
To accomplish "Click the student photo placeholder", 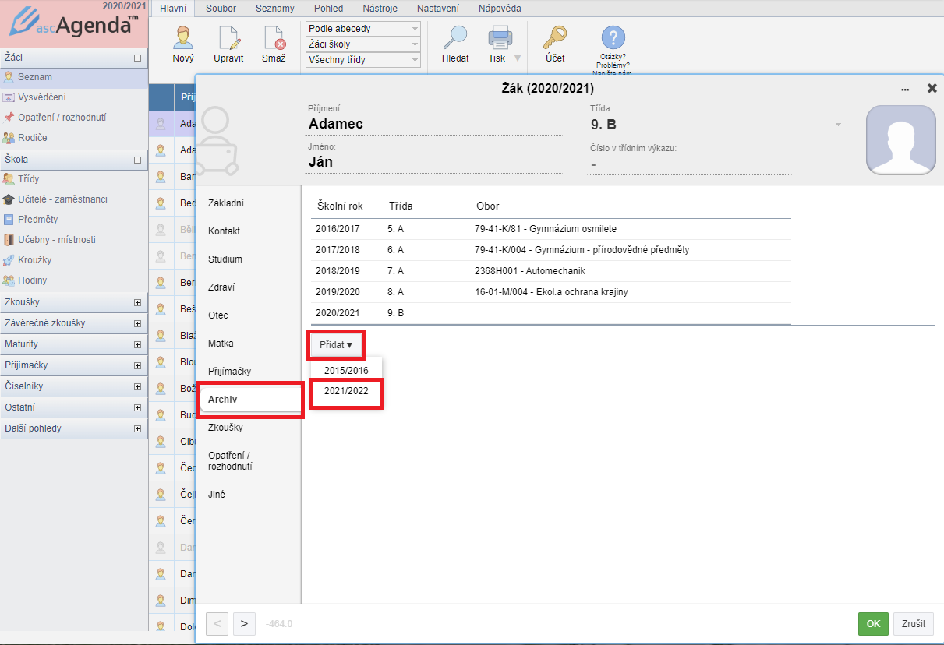I will [x=901, y=139].
